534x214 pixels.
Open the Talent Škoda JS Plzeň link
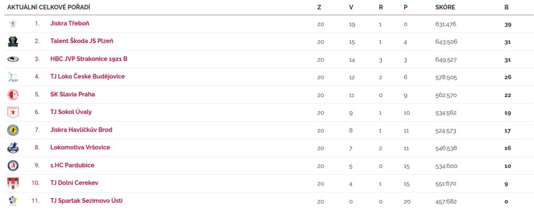(x=82, y=41)
